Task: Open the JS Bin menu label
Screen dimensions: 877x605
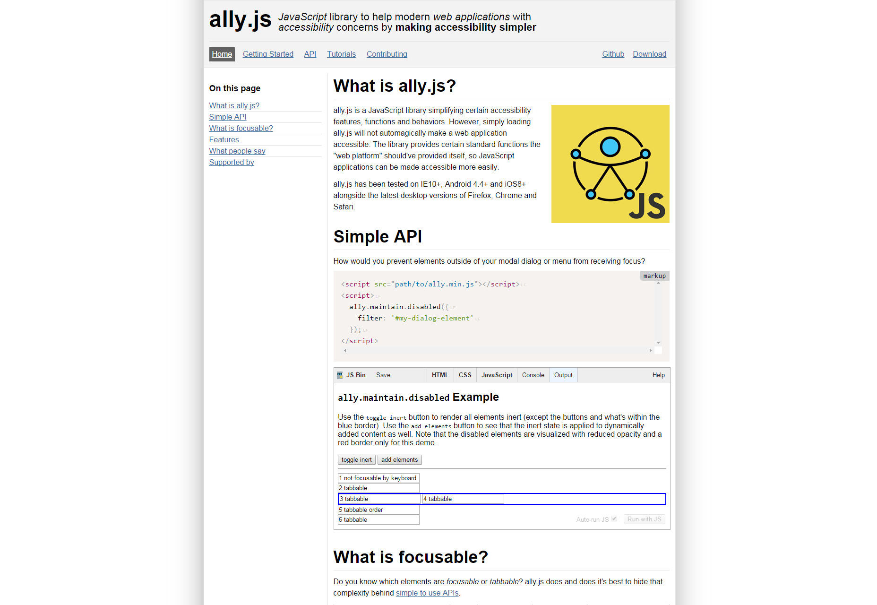Action: point(356,375)
